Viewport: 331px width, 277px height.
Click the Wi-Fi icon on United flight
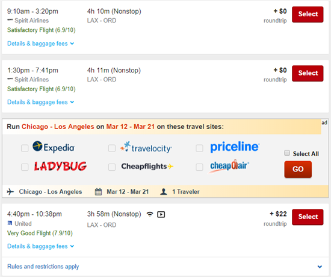click(150, 214)
